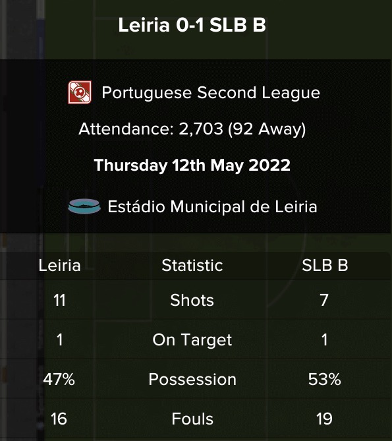Click the match date Thursday 12th May 2022
This screenshot has height=441, width=392.
(x=192, y=165)
